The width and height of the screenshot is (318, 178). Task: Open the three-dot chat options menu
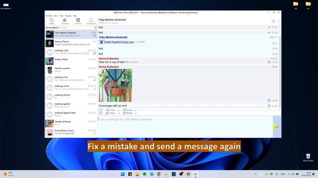click(x=279, y=21)
